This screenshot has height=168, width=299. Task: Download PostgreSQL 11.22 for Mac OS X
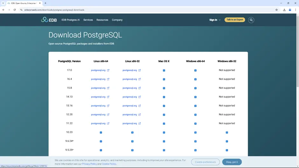click(x=164, y=124)
